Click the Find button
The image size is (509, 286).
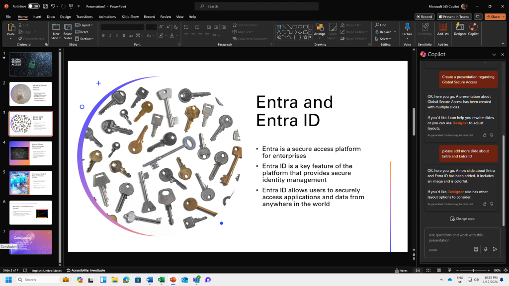381,25
